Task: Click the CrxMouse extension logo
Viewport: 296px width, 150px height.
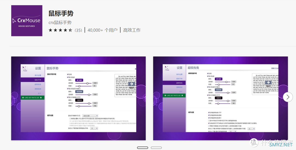Action: [27, 21]
